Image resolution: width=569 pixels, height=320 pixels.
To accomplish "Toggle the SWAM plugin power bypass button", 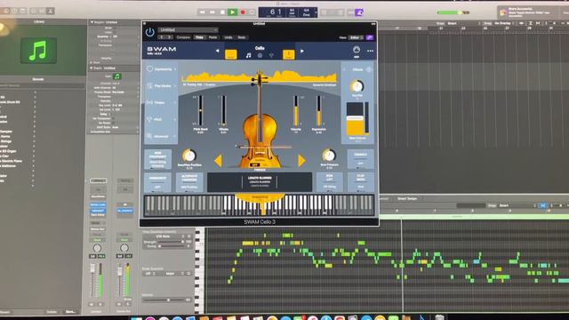I will pos(150,32).
